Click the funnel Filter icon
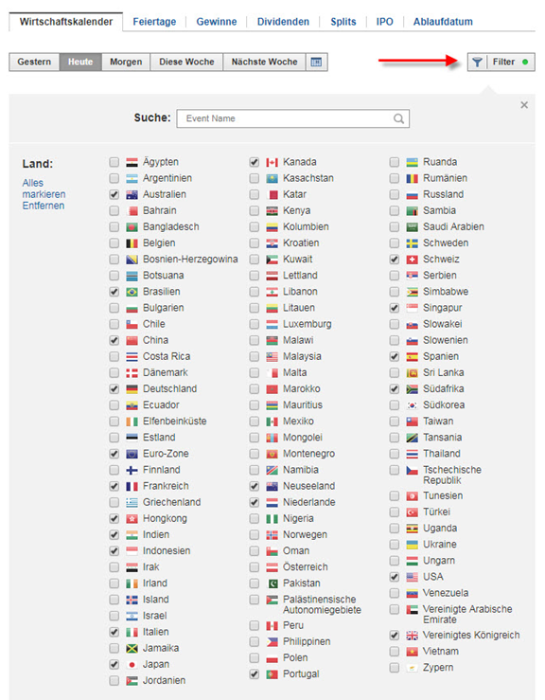Screen dimensions: 545x700 point(477,63)
